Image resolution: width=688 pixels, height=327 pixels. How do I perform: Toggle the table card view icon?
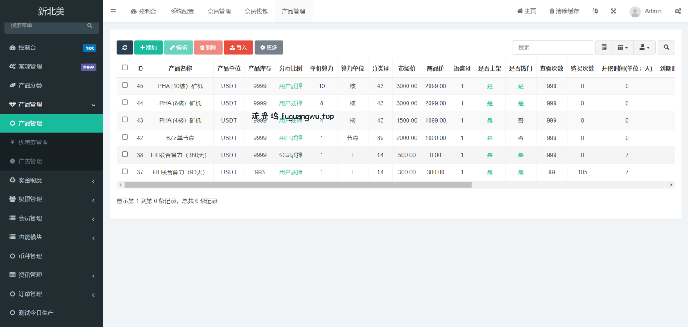[x=604, y=47]
